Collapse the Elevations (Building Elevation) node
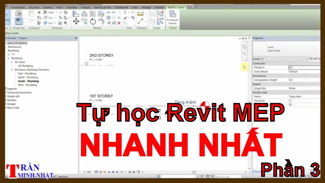Viewport: 325px width, 183px height. tap(12, 70)
